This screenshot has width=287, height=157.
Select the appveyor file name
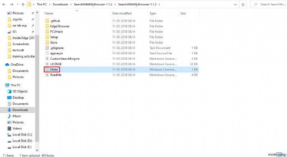(56, 53)
